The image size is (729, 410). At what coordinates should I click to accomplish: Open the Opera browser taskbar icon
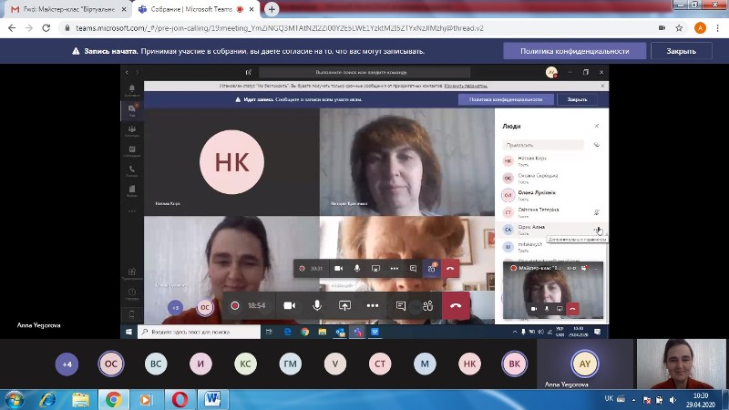click(180, 400)
